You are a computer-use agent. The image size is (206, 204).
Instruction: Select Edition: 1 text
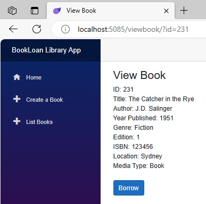[127, 137]
